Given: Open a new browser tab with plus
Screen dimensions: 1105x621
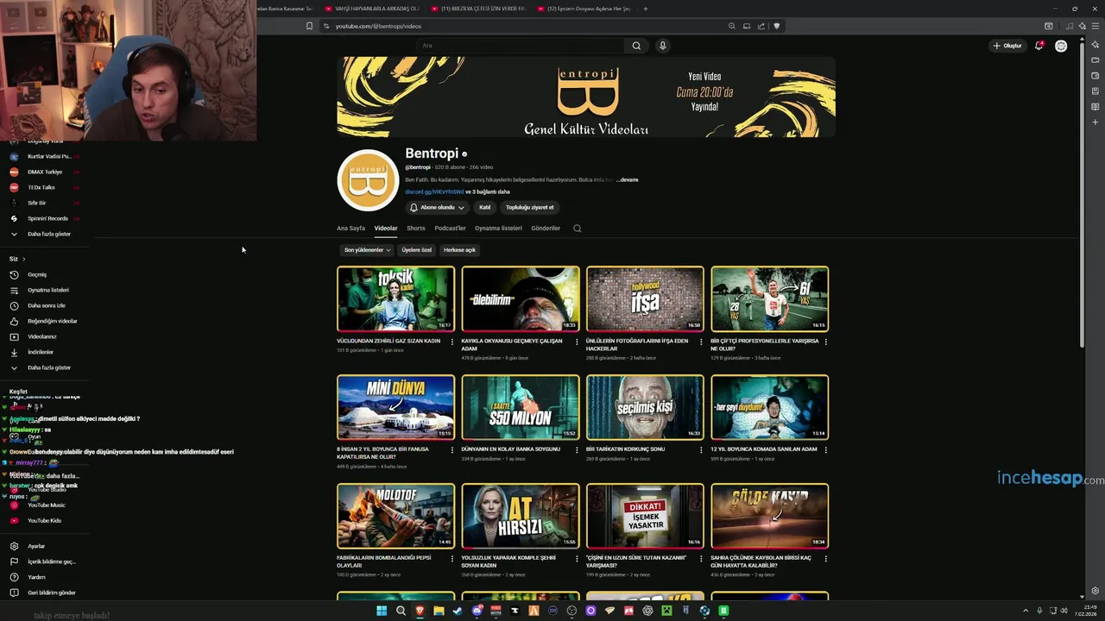Looking at the screenshot, I should [645, 9].
